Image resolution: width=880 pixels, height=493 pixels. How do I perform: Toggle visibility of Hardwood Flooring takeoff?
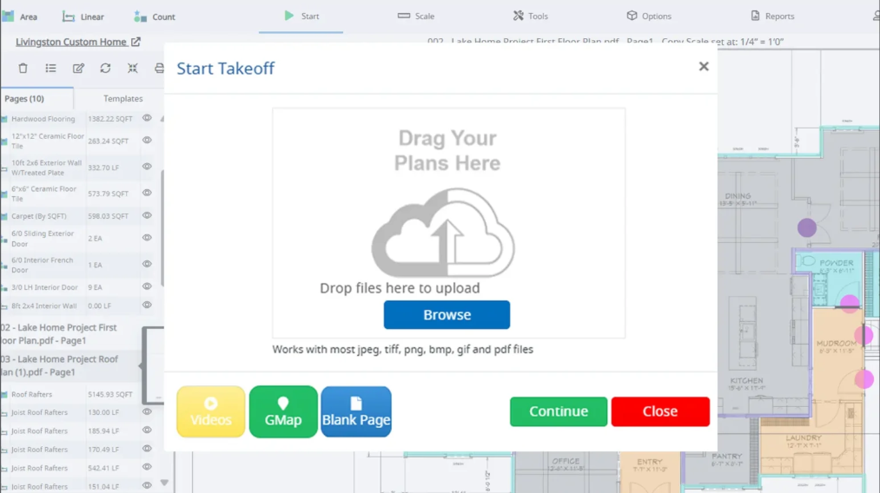(x=147, y=118)
